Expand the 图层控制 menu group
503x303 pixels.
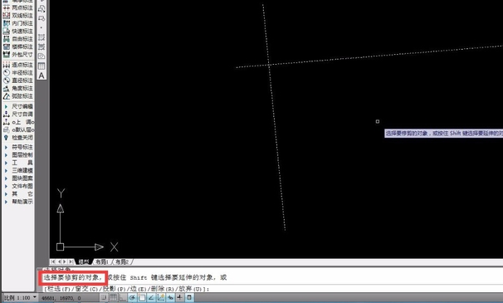pyautogui.click(x=18, y=154)
